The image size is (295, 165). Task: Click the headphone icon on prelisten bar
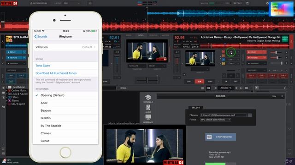[x=285, y=88]
